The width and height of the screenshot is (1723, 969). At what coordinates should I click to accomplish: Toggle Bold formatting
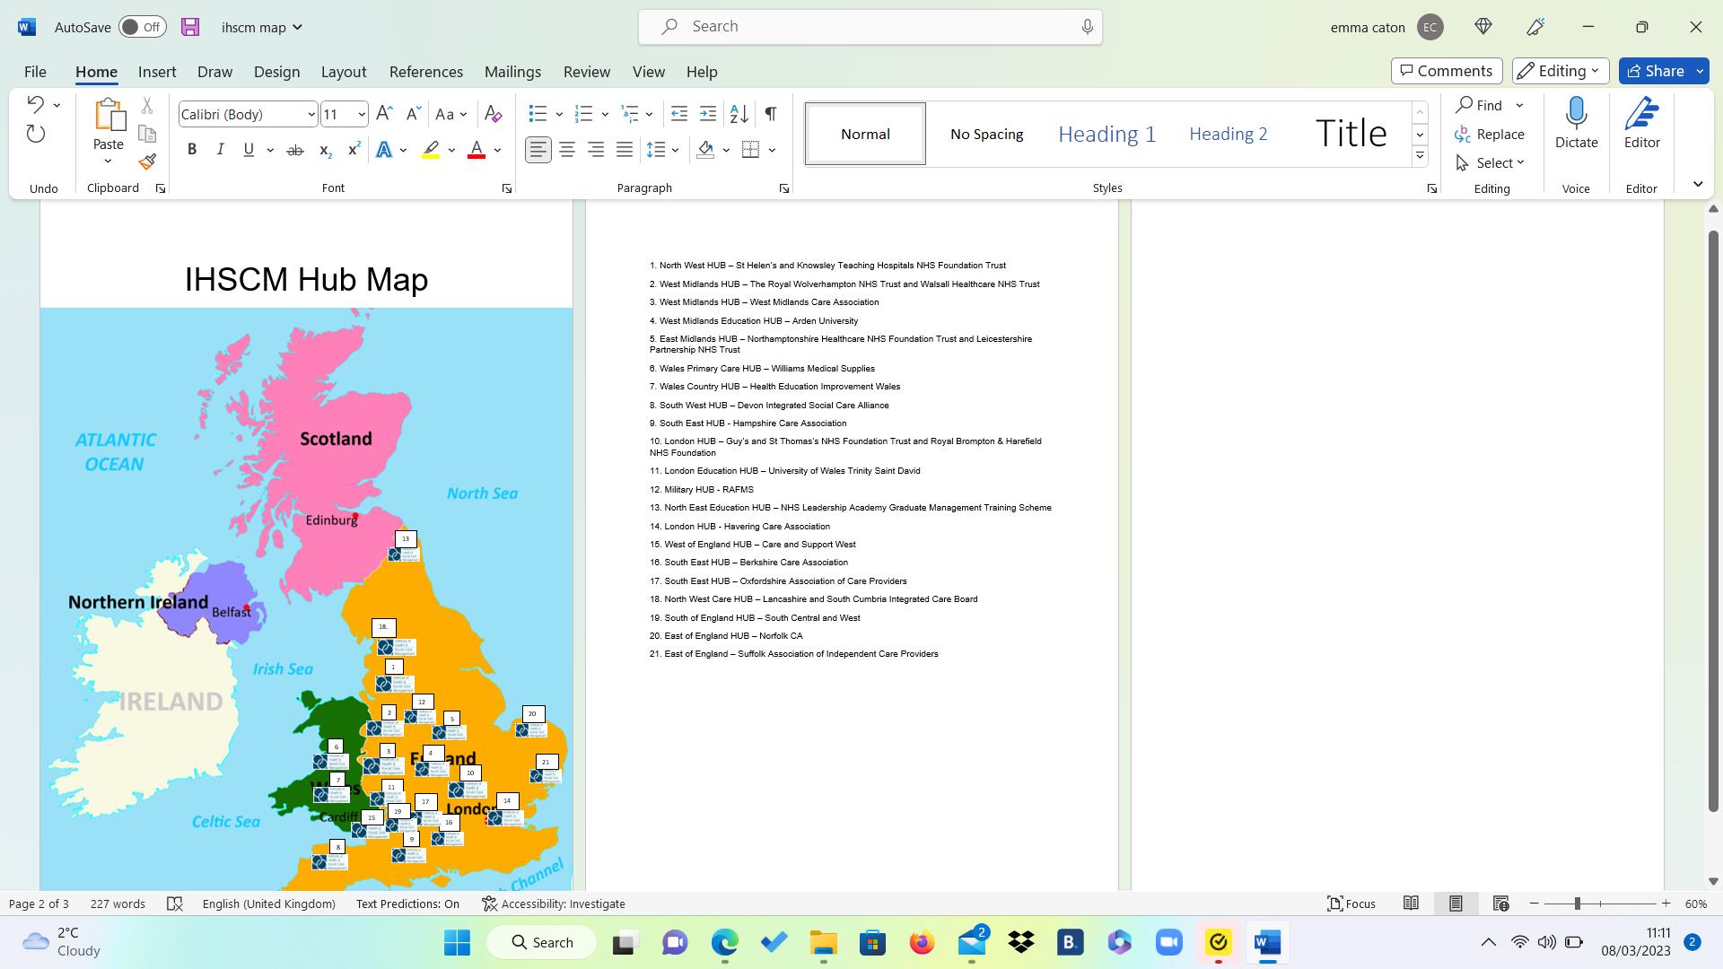point(191,150)
